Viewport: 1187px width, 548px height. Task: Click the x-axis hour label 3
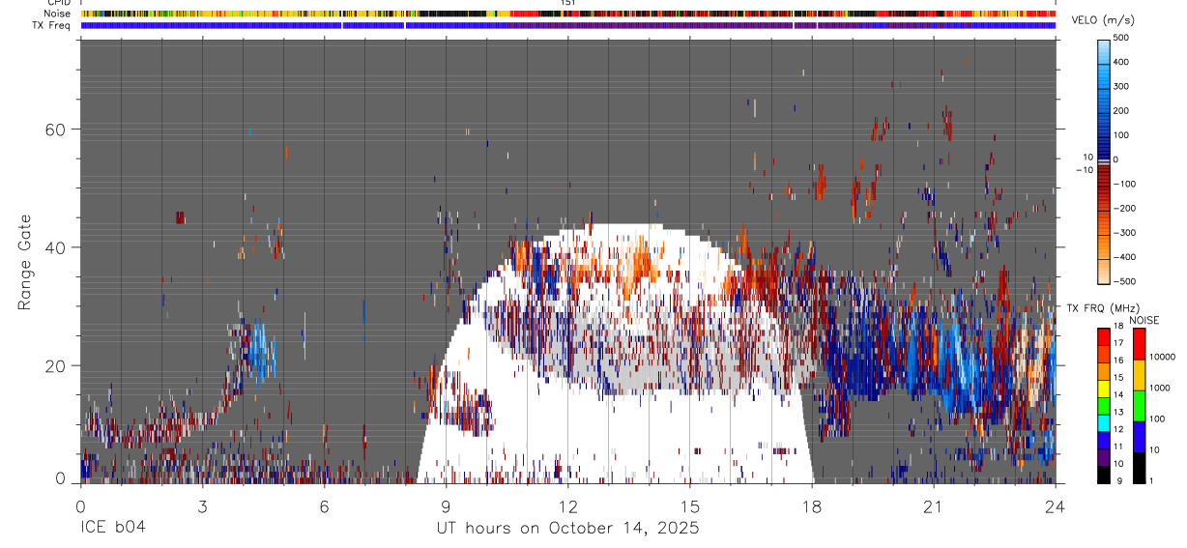click(x=202, y=506)
